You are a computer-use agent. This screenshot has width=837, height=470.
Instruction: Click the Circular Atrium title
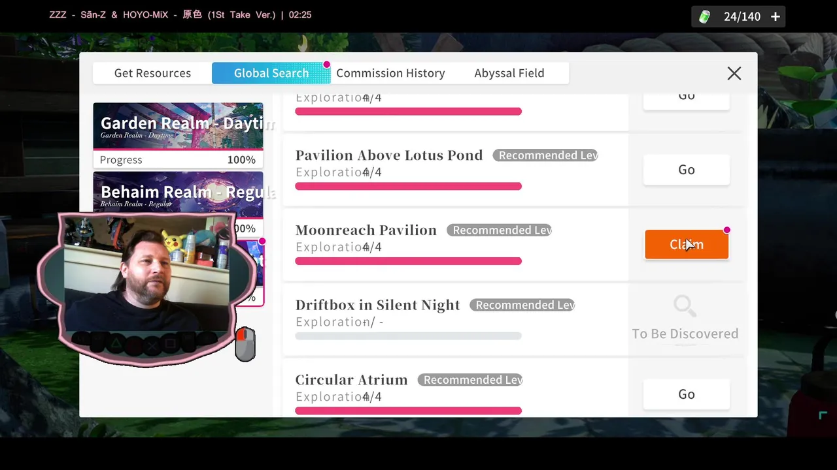tap(351, 380)
